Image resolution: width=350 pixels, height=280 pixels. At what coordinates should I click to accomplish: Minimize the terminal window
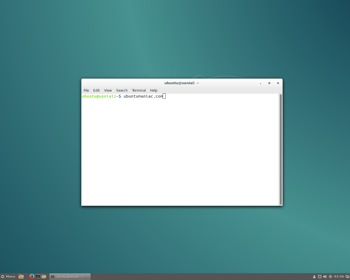tap(261, 83)
